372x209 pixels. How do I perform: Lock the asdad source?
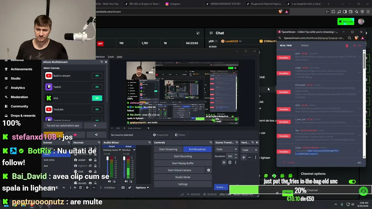[x=95, y=160]
